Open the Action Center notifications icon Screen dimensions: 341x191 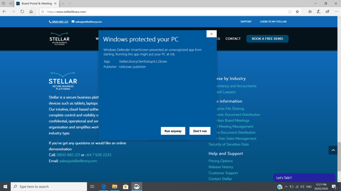pyautogui.click(x=335, y=187)
